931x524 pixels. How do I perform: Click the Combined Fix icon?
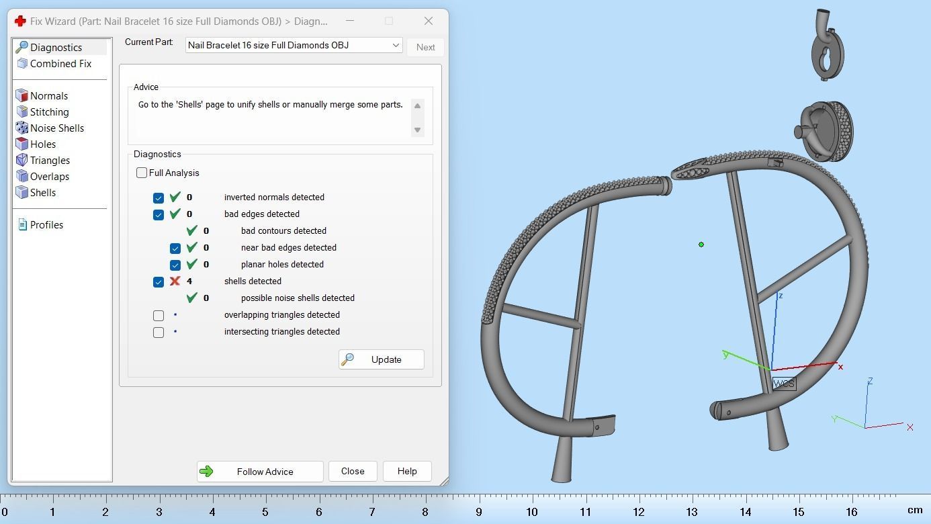pyautogui.click(x=21, y=64)
